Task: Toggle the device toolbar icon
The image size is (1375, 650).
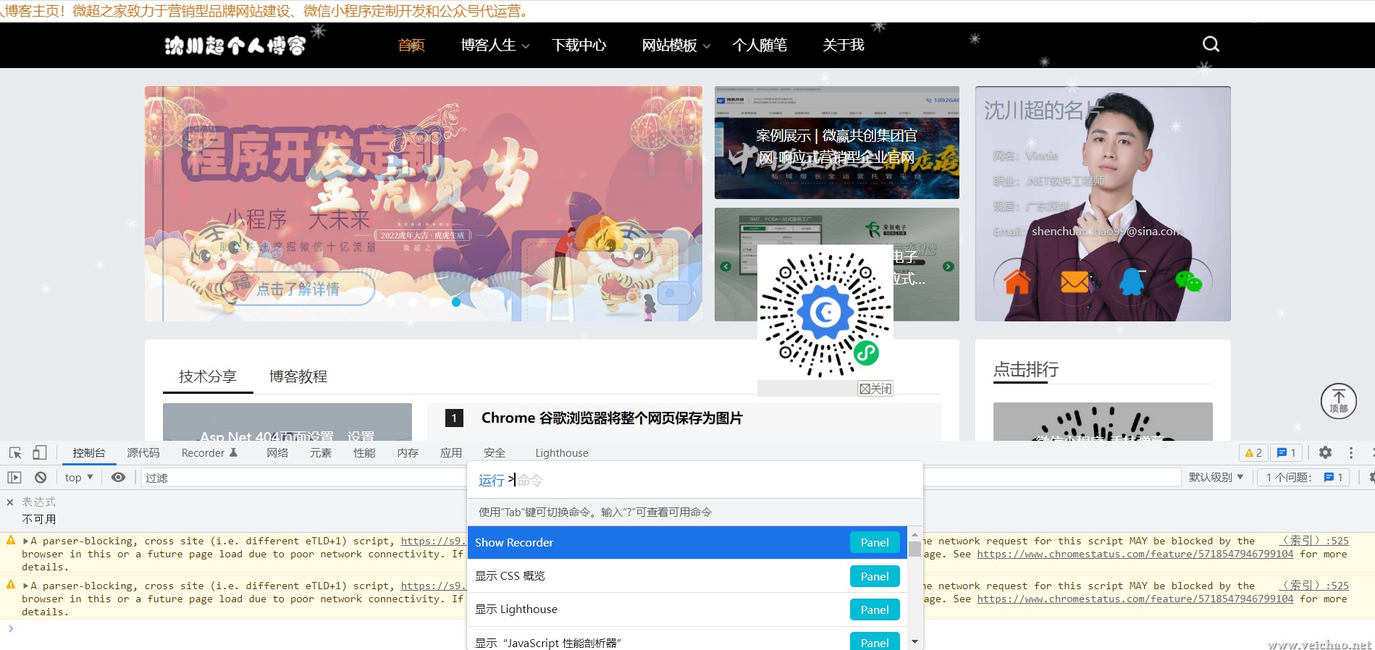Action: click(39, 452)
